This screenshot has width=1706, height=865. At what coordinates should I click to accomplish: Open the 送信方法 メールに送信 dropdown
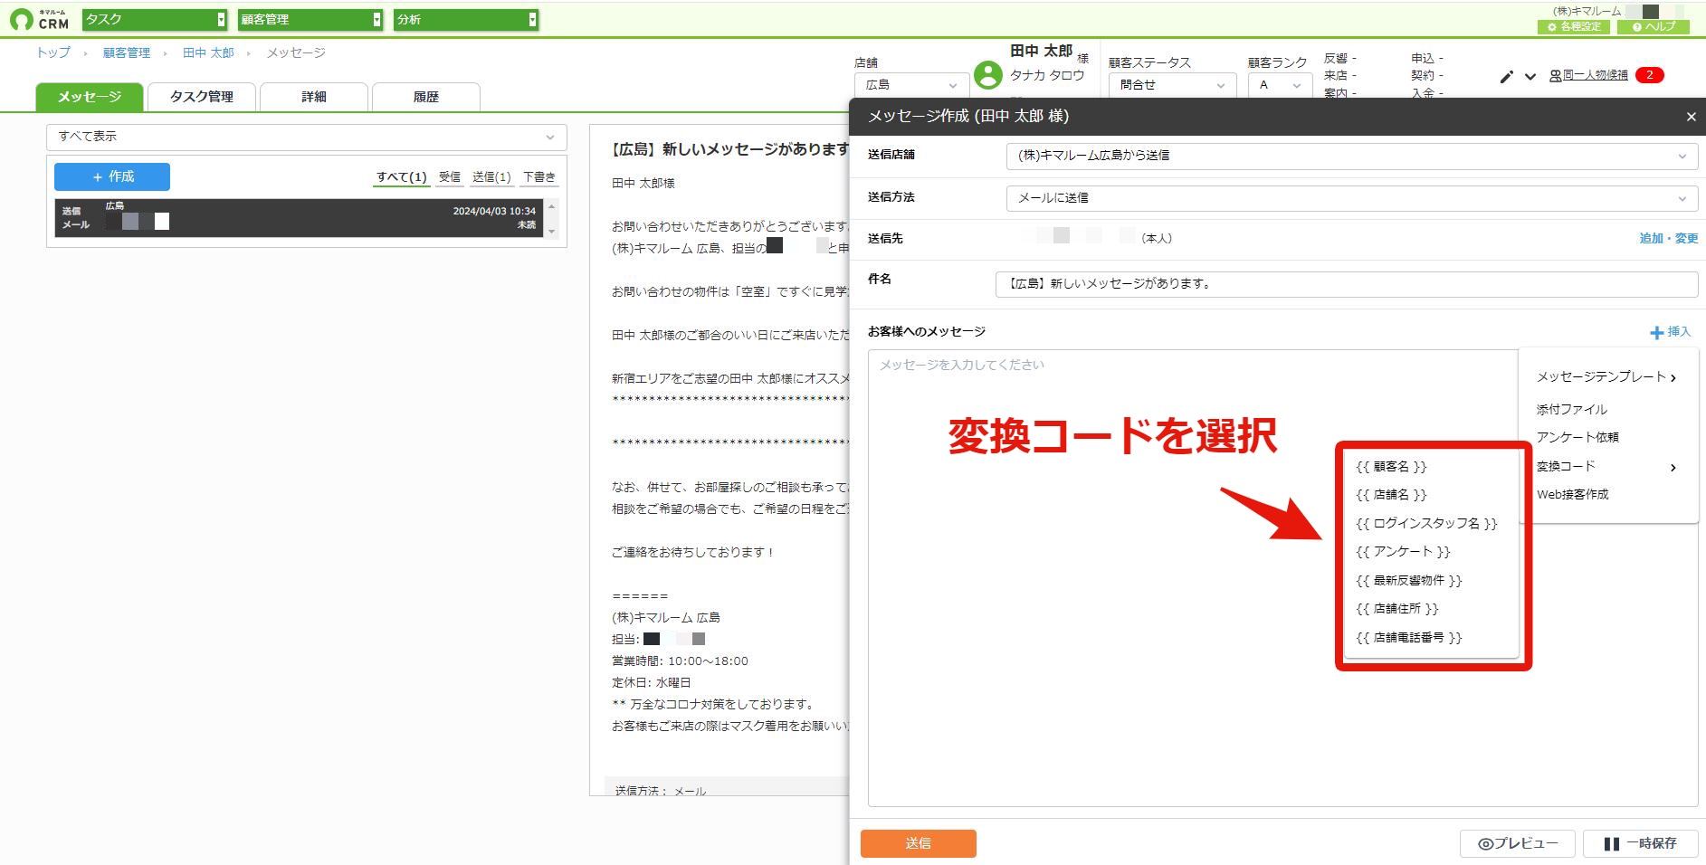[1349, 198]
